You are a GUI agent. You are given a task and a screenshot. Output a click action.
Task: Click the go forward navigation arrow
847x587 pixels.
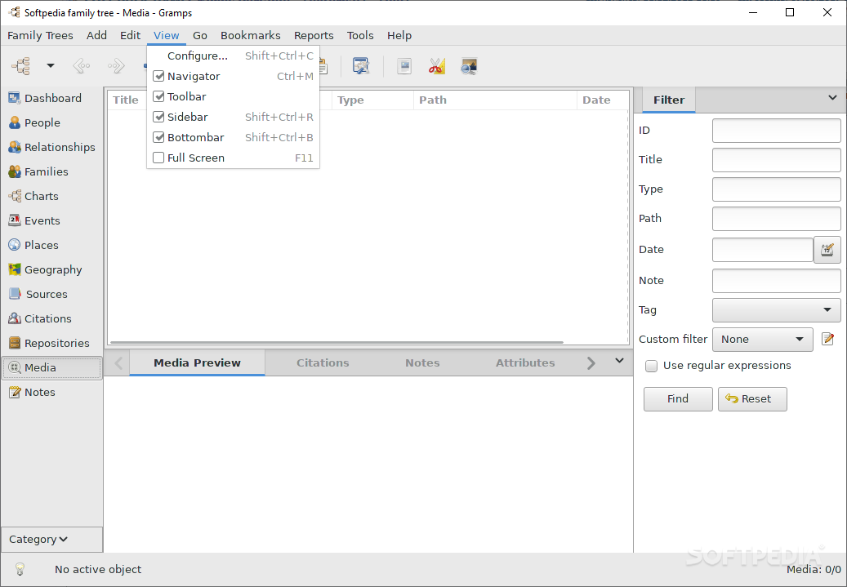point(116,66)
